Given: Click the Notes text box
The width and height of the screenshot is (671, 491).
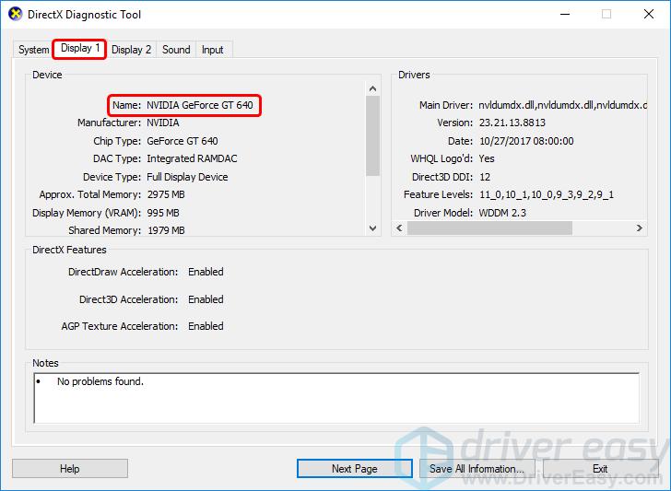Looking at the screenshot, I should click(336, 398).
